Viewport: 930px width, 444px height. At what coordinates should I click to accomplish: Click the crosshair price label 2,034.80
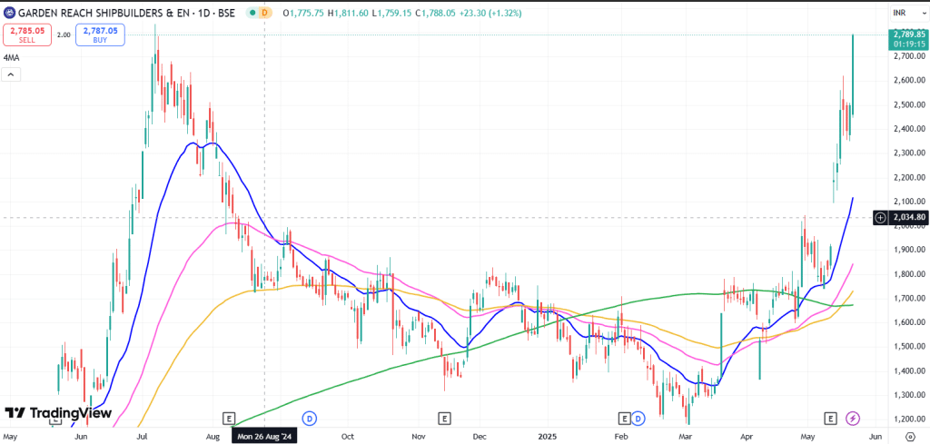coord(907,218)
